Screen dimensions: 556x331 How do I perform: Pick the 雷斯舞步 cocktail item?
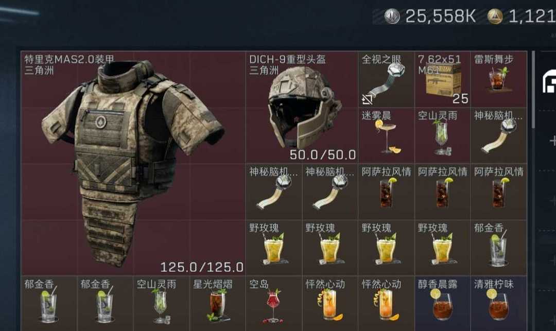pos(498,79)
